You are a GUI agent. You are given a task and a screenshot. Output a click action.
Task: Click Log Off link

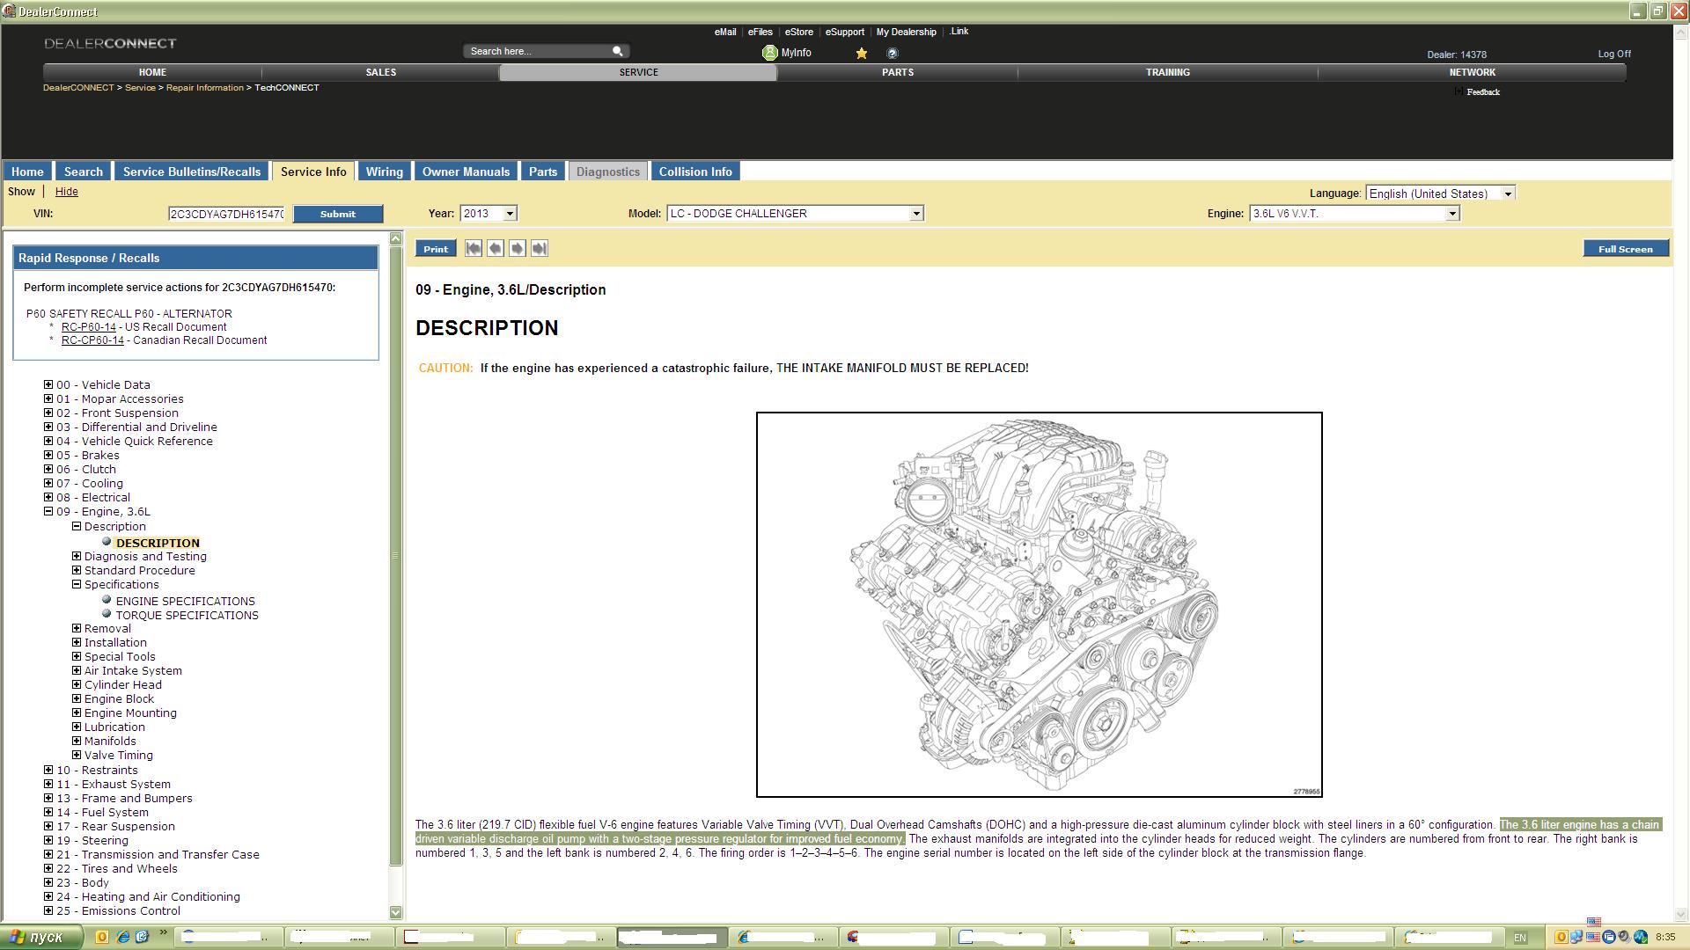click(x=1614, y=54)
